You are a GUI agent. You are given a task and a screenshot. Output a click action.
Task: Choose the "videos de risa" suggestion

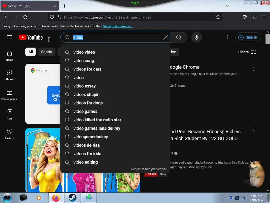click(115, 145)
